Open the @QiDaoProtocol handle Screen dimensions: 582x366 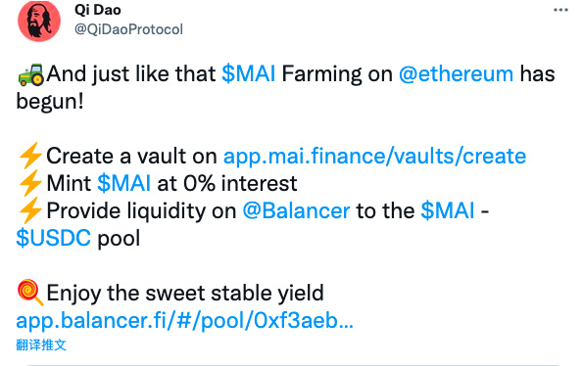click(x=128, y=29)
